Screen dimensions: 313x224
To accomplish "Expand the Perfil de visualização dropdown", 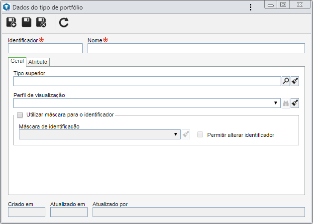I will 276,103.
